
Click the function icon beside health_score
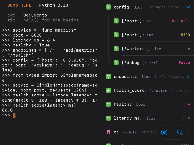108,90
